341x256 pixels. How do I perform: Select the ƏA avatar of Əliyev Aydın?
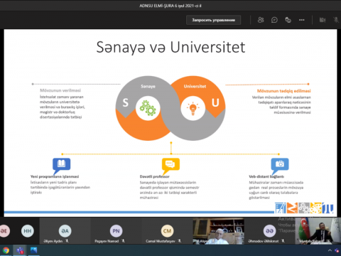tap(65, 230)
